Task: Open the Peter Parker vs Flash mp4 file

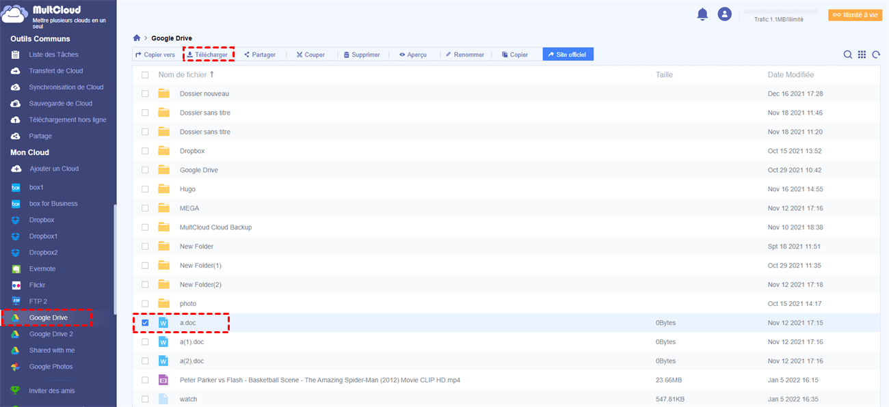Action: pyautogui.click(x=320, y=380)
